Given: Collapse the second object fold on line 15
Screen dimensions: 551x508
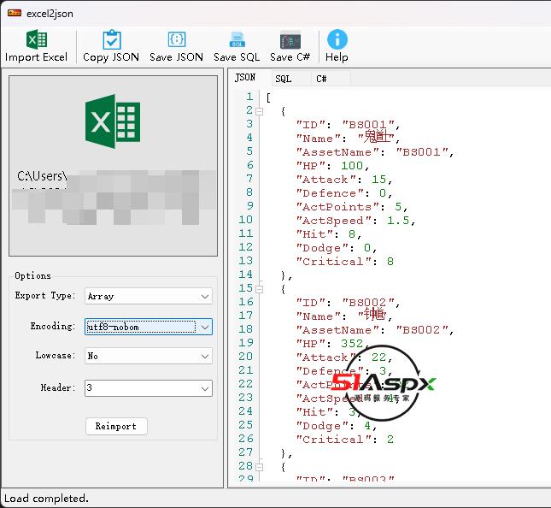Looking at the screenshot, I should (259, 288).
